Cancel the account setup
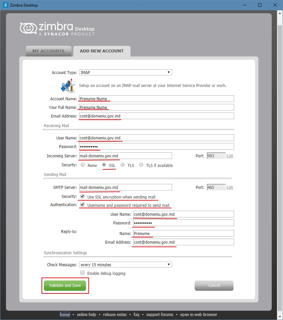This screenshot has width=283, height=320. tap(214, 285)
